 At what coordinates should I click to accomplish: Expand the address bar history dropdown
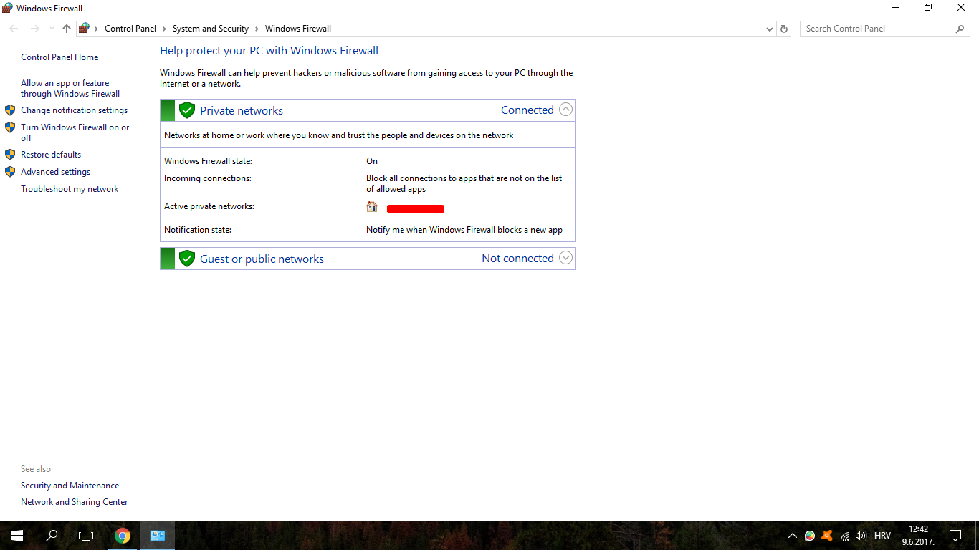click(770, 29)
